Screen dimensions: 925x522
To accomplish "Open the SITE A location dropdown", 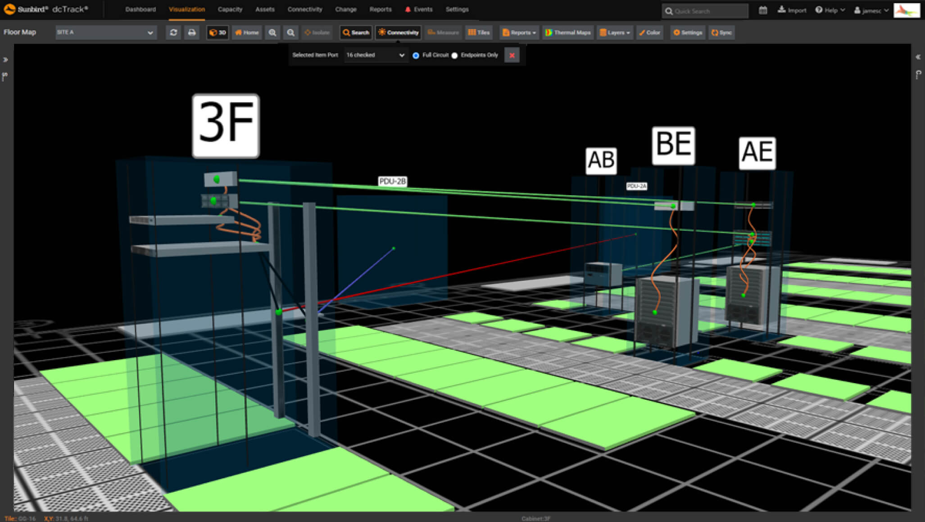I will tap(106, 32).
